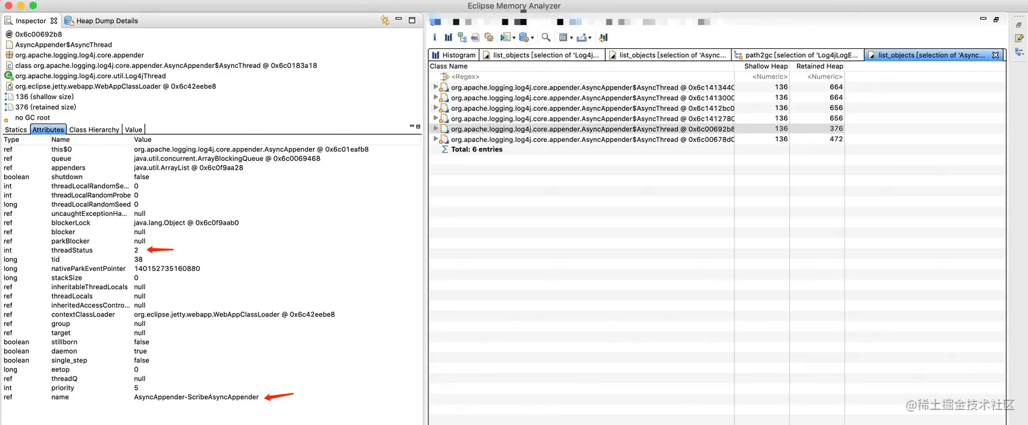Click the navigation history sidebar icon
Image resolution: width=1028 pixels, height=425 pixels.
[1018, 52]
